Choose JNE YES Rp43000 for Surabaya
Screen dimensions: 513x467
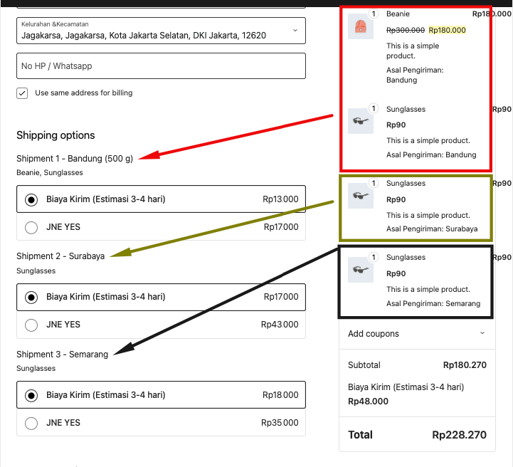pos(31,325)
